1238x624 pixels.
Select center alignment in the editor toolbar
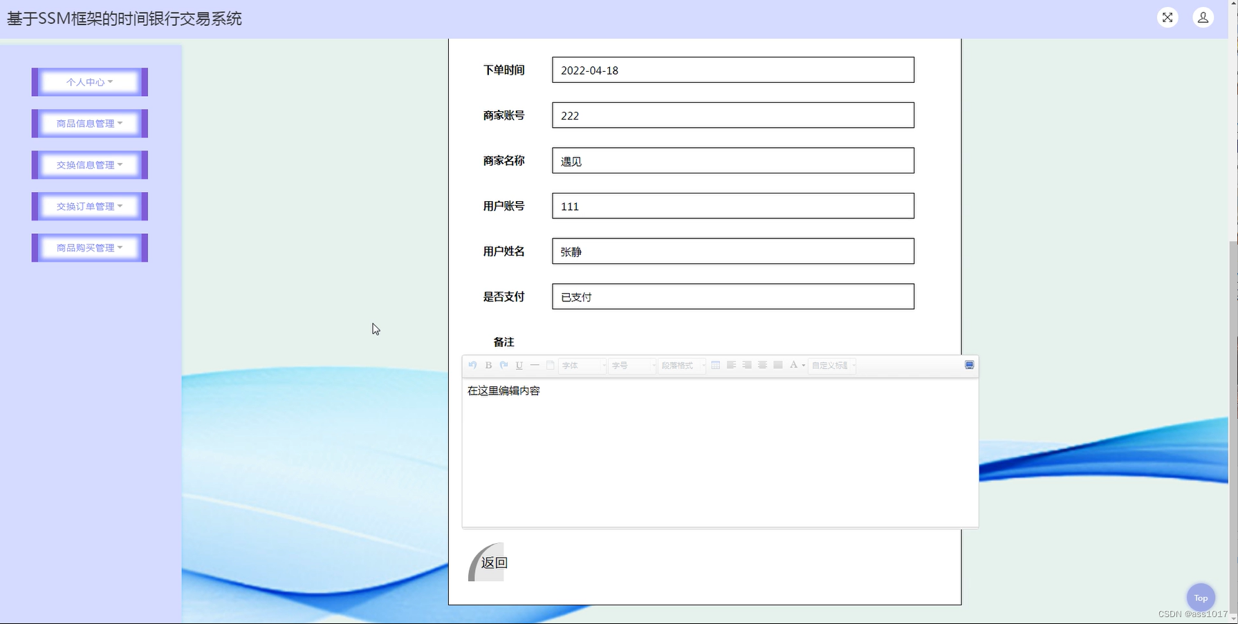(762, 365)
